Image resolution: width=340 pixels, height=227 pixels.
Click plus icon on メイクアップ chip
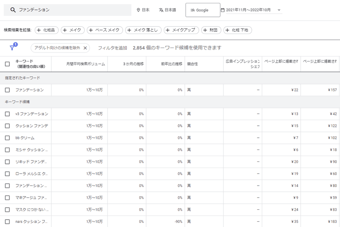point(168,30)
